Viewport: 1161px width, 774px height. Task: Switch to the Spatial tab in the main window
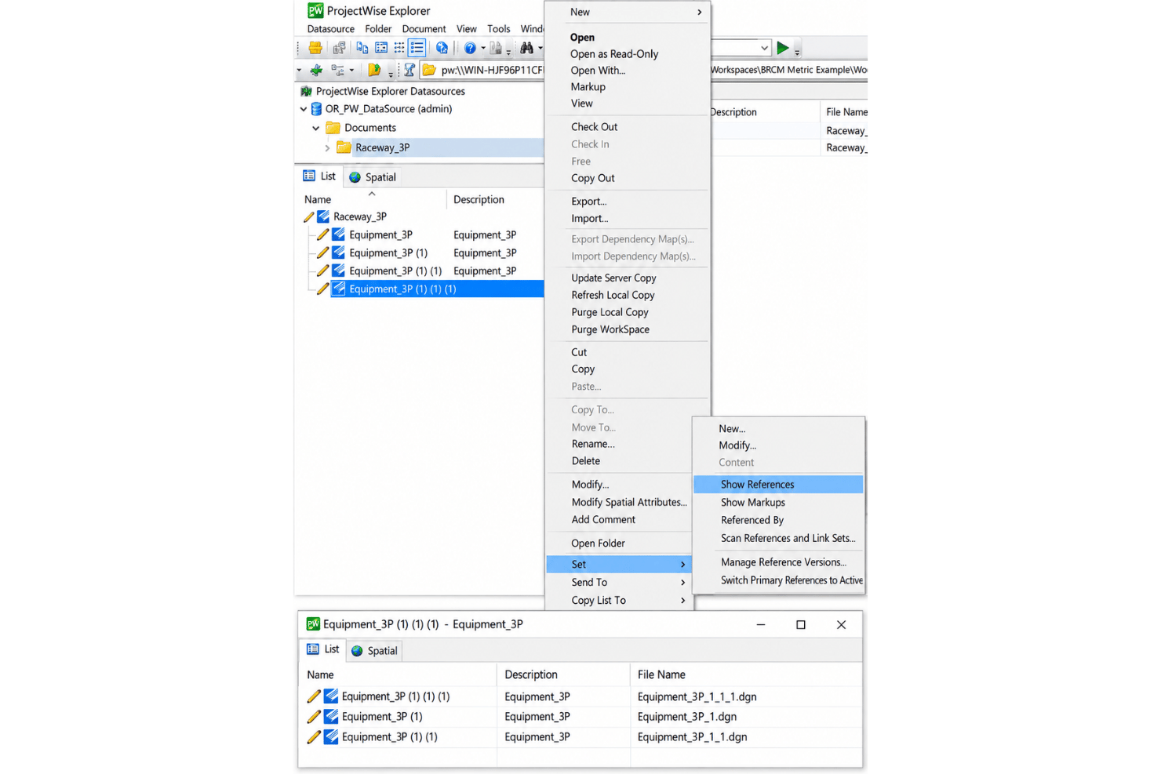coord(373,177)
